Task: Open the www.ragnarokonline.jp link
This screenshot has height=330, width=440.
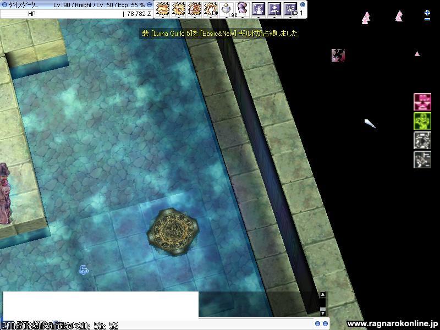Action: click(x=392, y=323)
